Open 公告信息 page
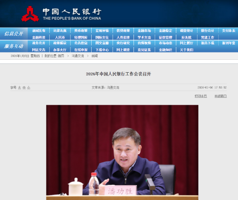238x200 pixels. click(81, 43)
